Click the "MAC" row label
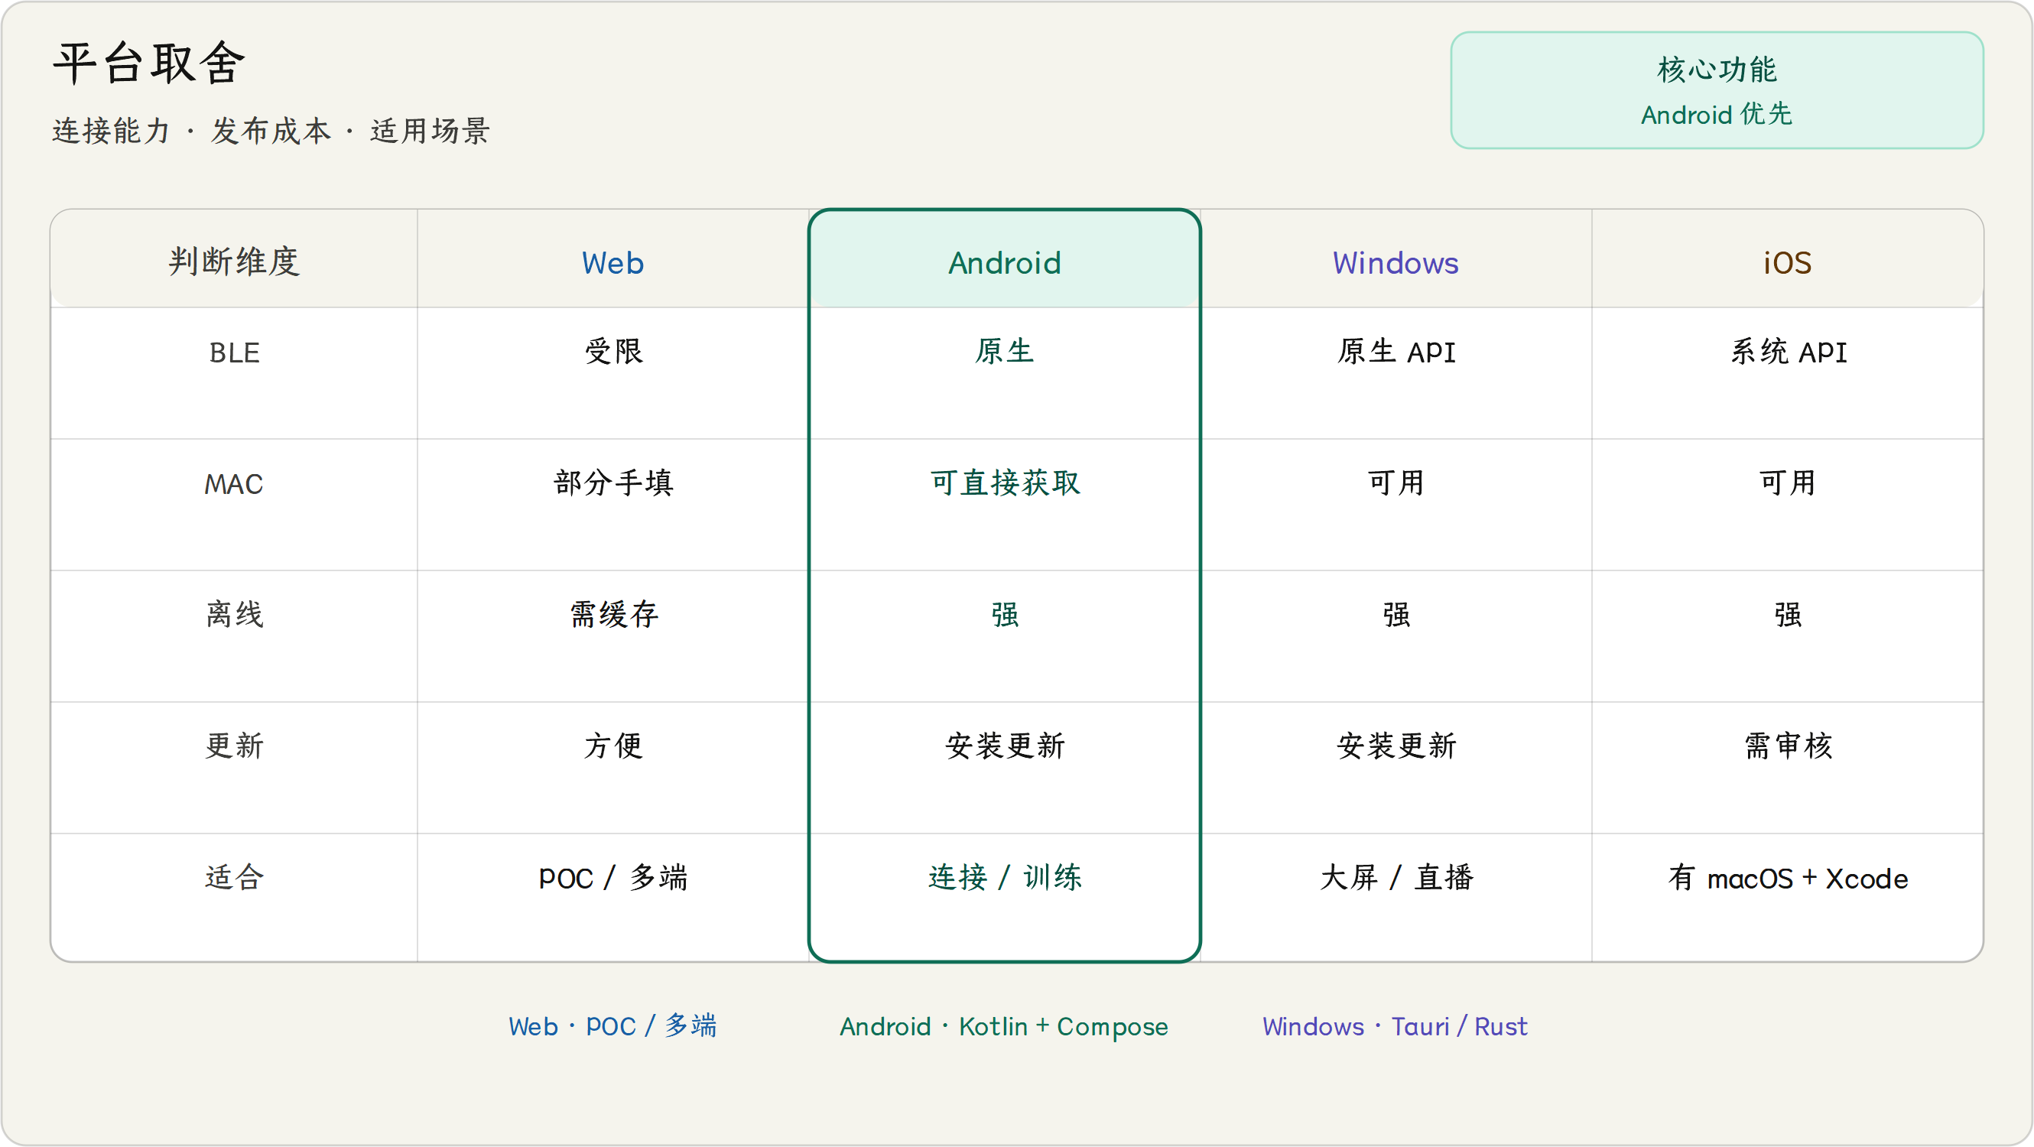2034x1147 pixels. 234,484
